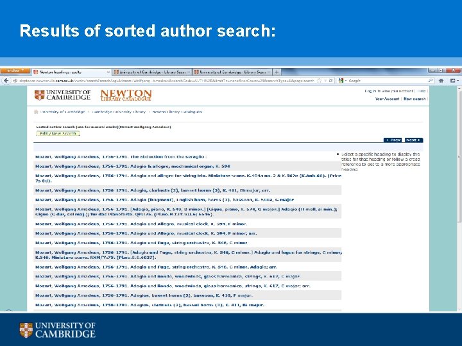Open Adagio and allegro for string trio heading

click(x=188, y=178)
